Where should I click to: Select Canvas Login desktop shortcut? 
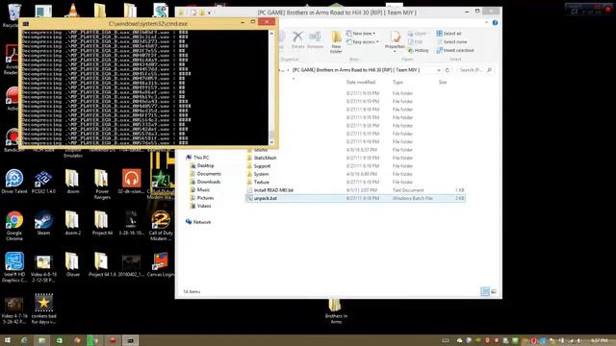point(161,265)
